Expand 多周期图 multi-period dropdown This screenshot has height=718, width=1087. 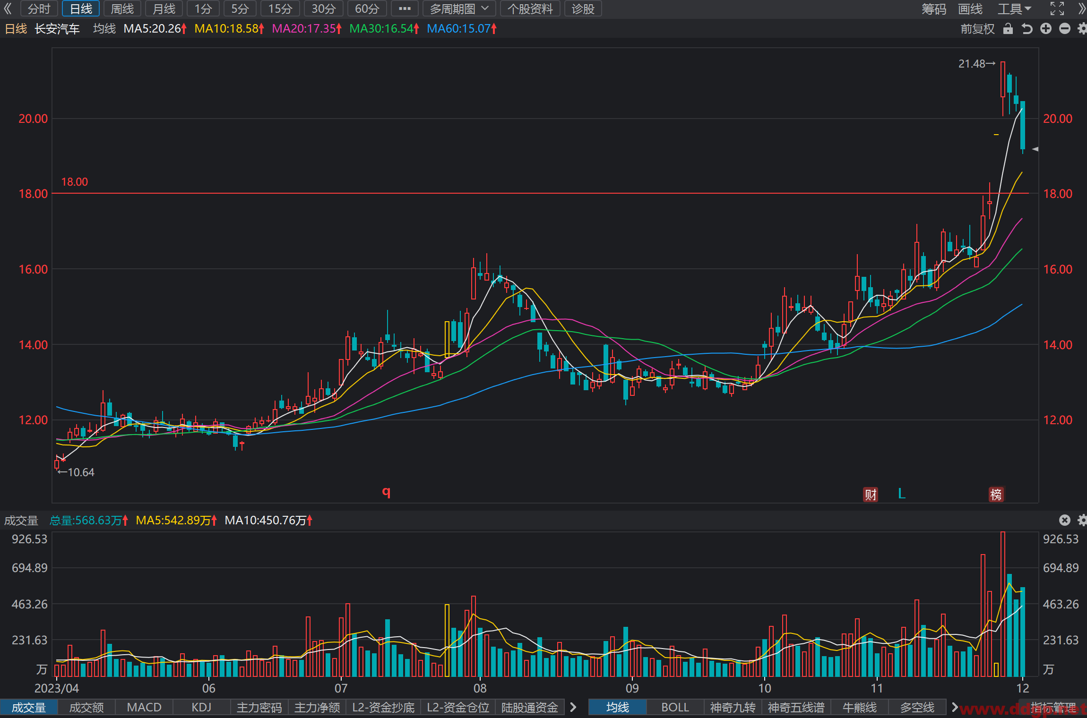click(x=459, y=9)
